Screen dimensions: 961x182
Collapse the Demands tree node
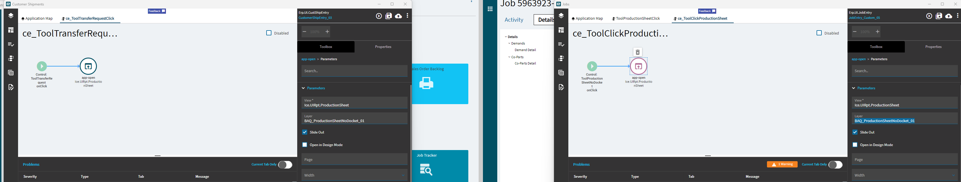click(509, 43)
